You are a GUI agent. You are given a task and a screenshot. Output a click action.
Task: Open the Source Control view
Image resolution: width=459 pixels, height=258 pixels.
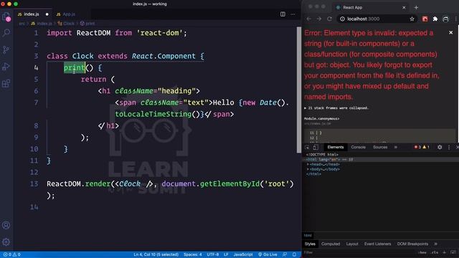6,49
